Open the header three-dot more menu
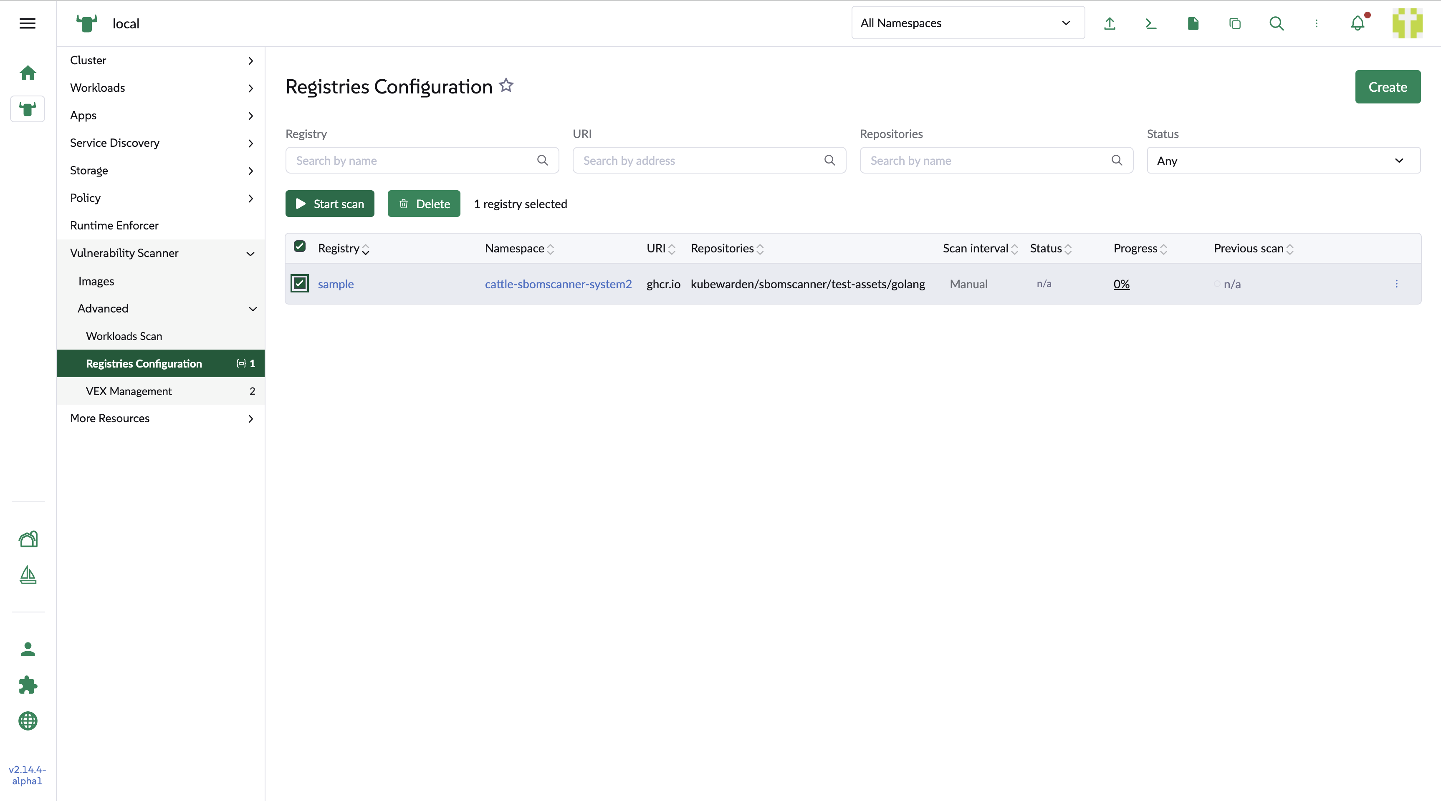 click(x=1316, y=23)
